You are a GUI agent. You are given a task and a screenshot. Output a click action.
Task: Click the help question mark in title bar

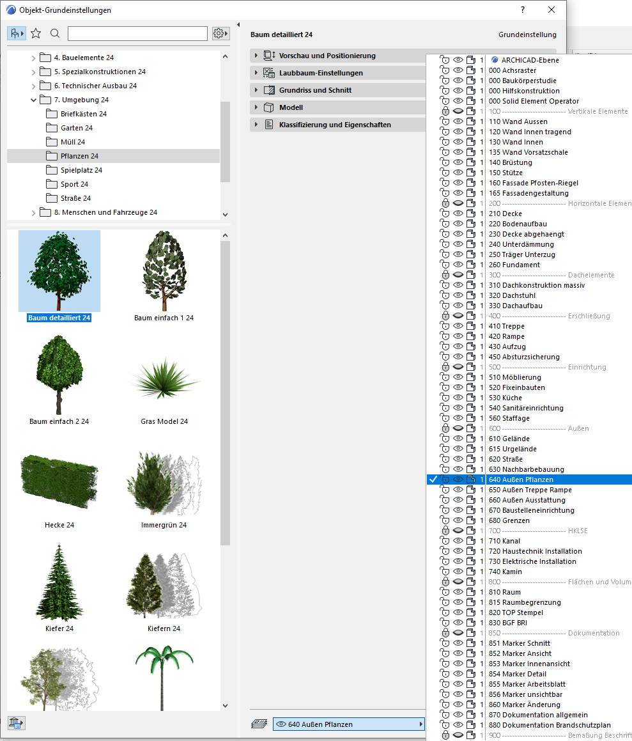pyautogui.click(x=522, y=10)
